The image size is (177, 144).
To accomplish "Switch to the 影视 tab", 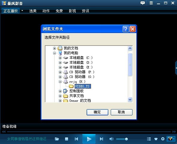I will pos(72,11).
